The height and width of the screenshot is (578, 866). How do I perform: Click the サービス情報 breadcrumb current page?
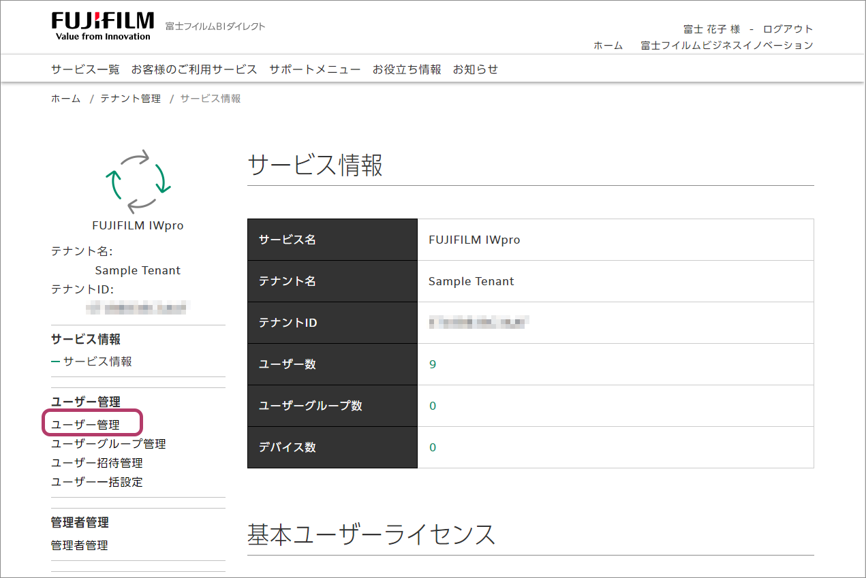point(211,99)
